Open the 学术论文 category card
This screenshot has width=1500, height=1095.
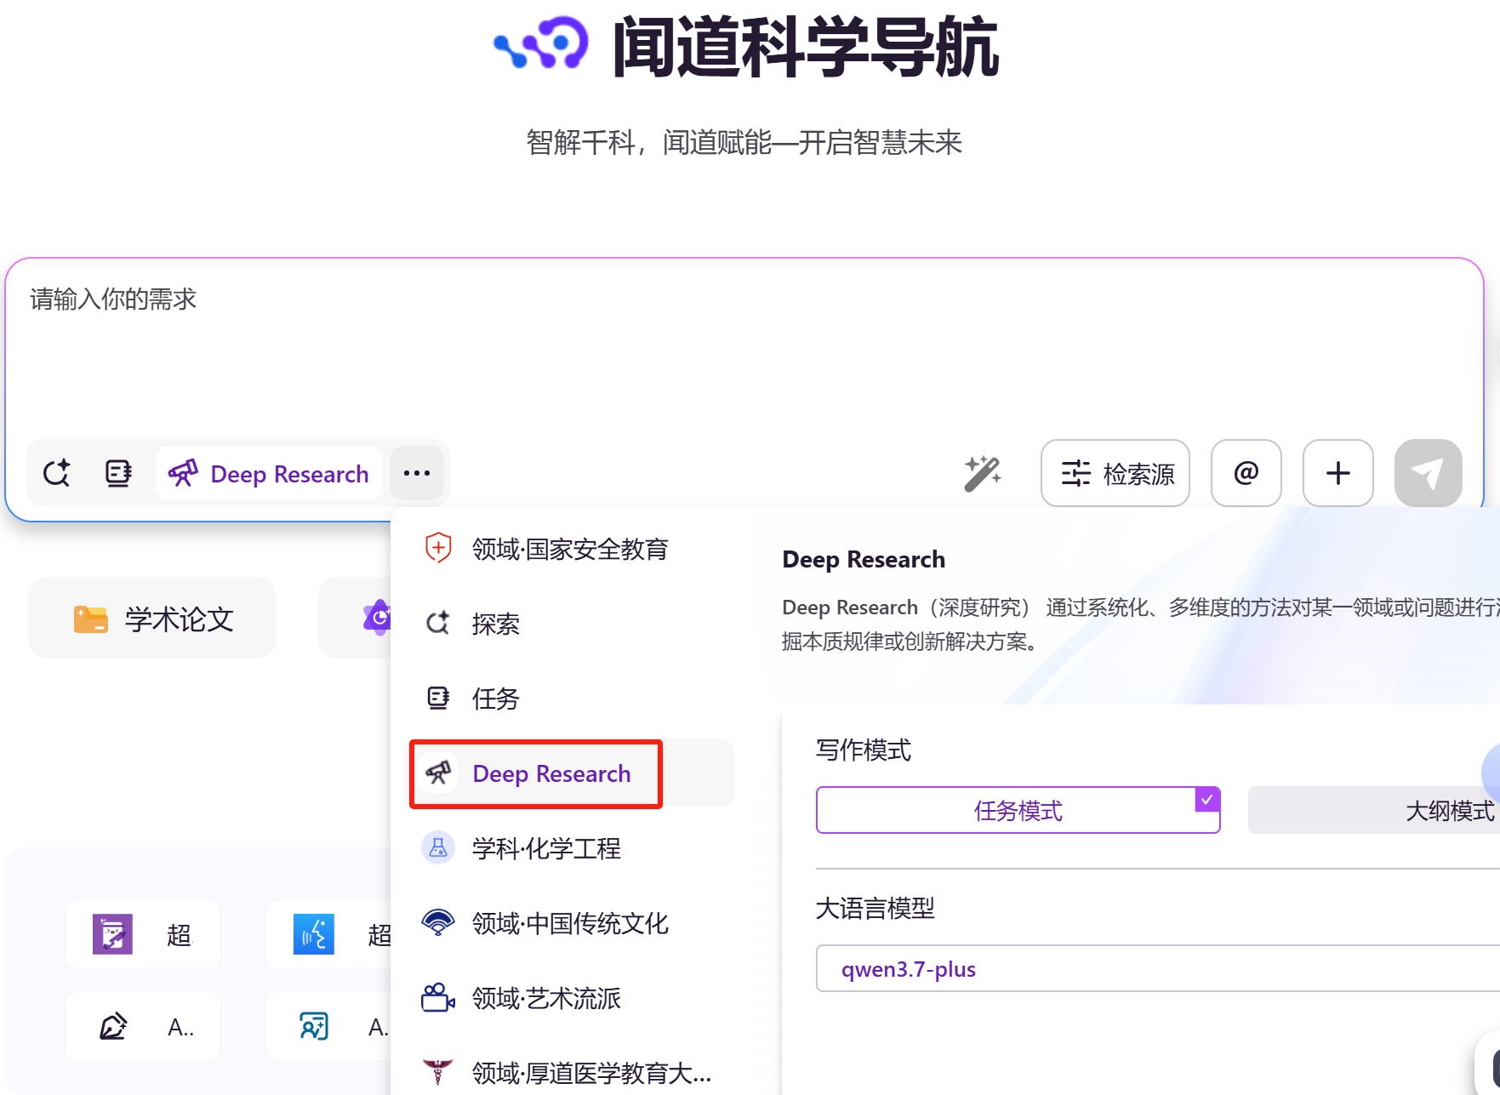(x=152, y=619)
